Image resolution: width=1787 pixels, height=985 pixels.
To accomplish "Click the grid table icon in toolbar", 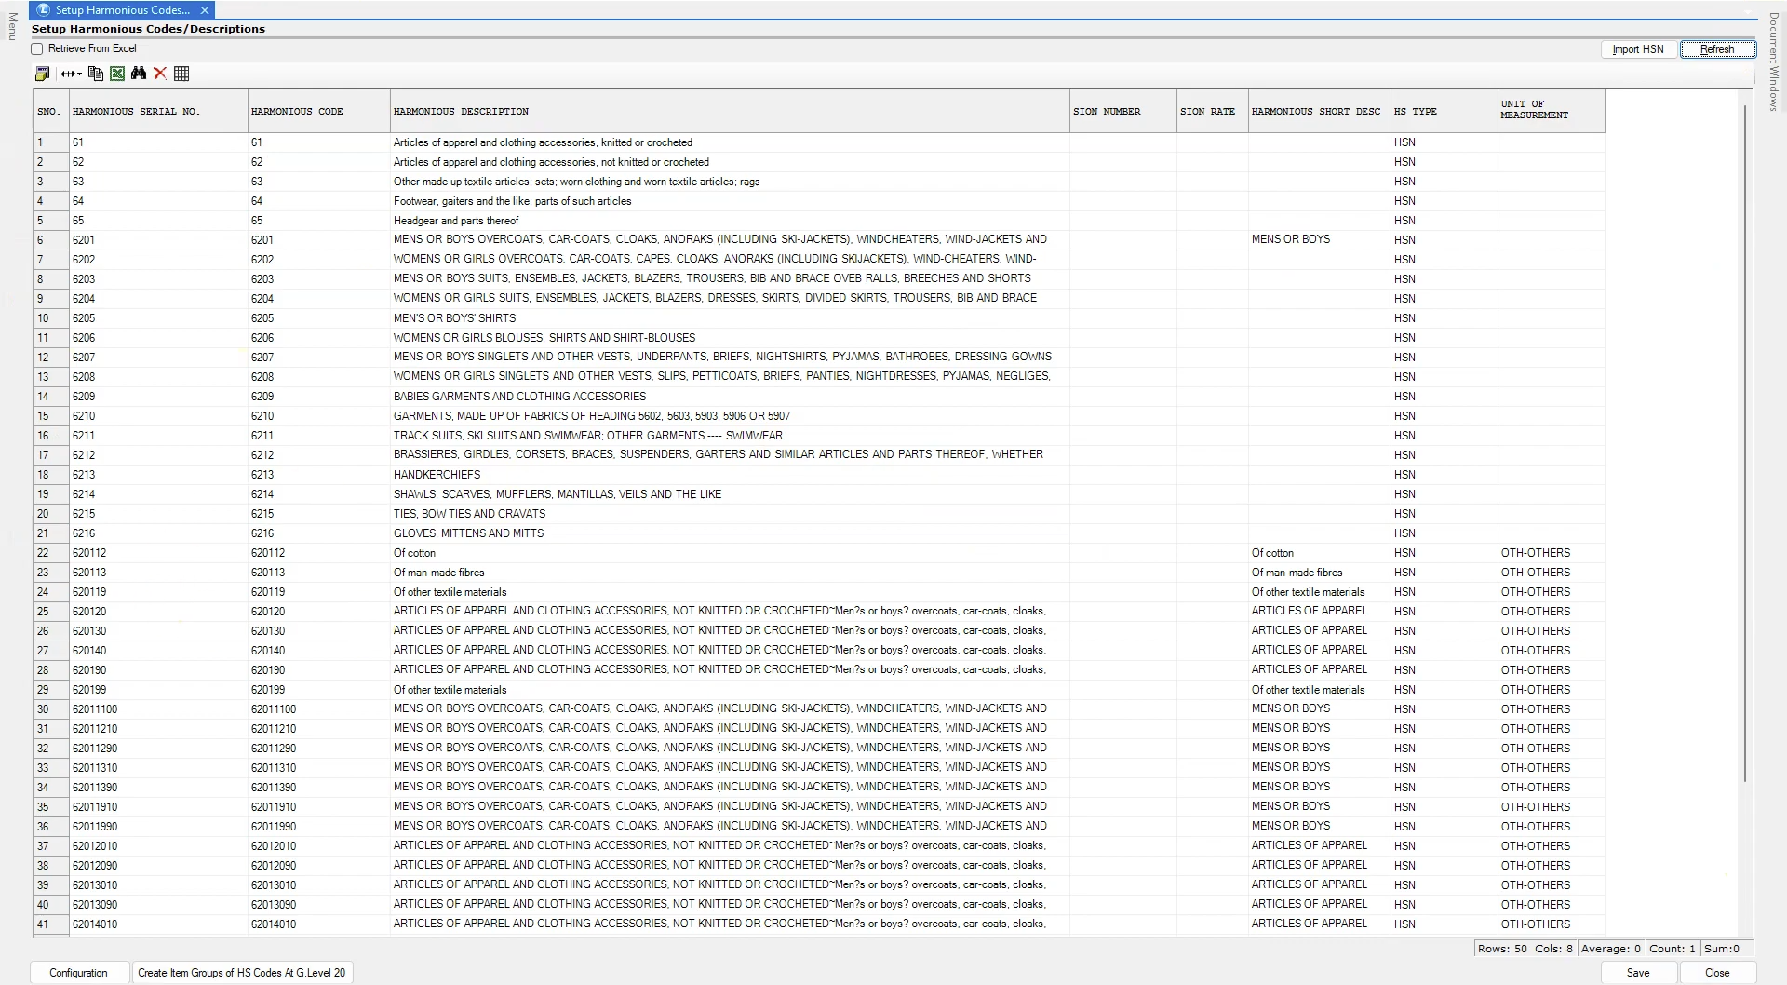I will [x=181, y=74].
